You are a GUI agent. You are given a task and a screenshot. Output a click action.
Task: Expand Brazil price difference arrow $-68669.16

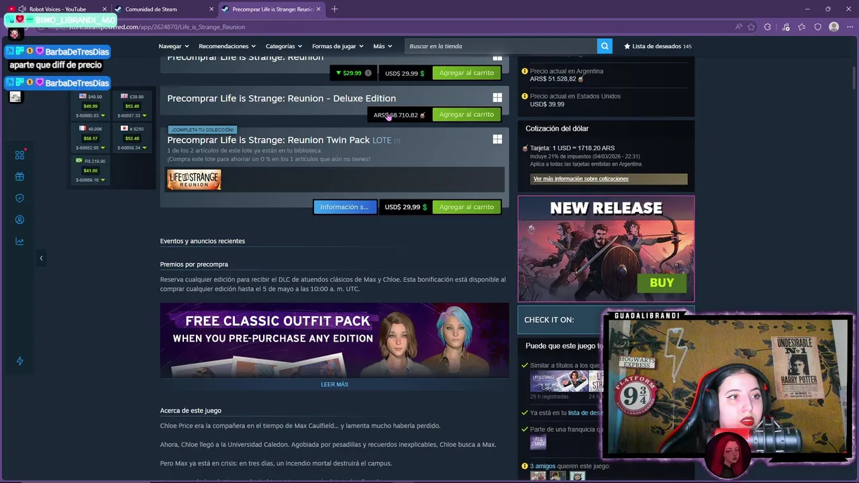pos(103,180)
